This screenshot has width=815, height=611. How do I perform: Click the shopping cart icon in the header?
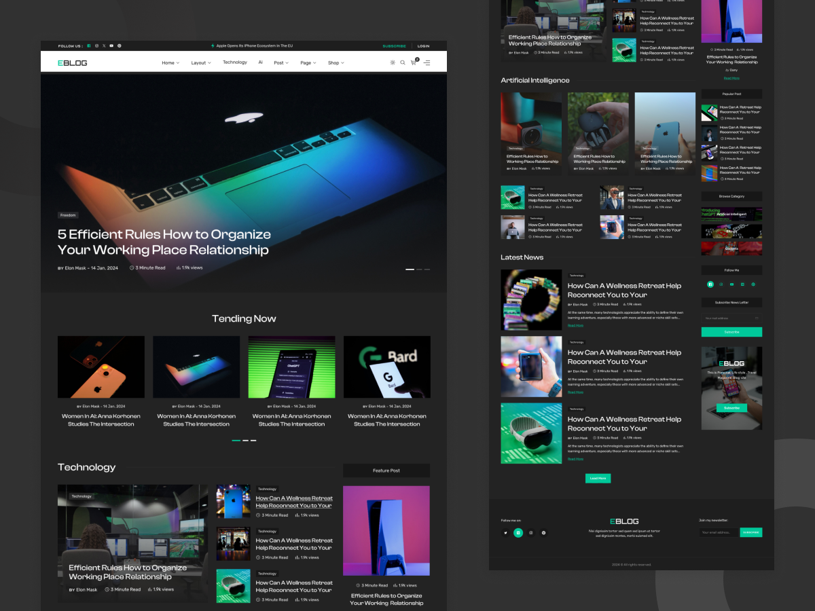413,62
